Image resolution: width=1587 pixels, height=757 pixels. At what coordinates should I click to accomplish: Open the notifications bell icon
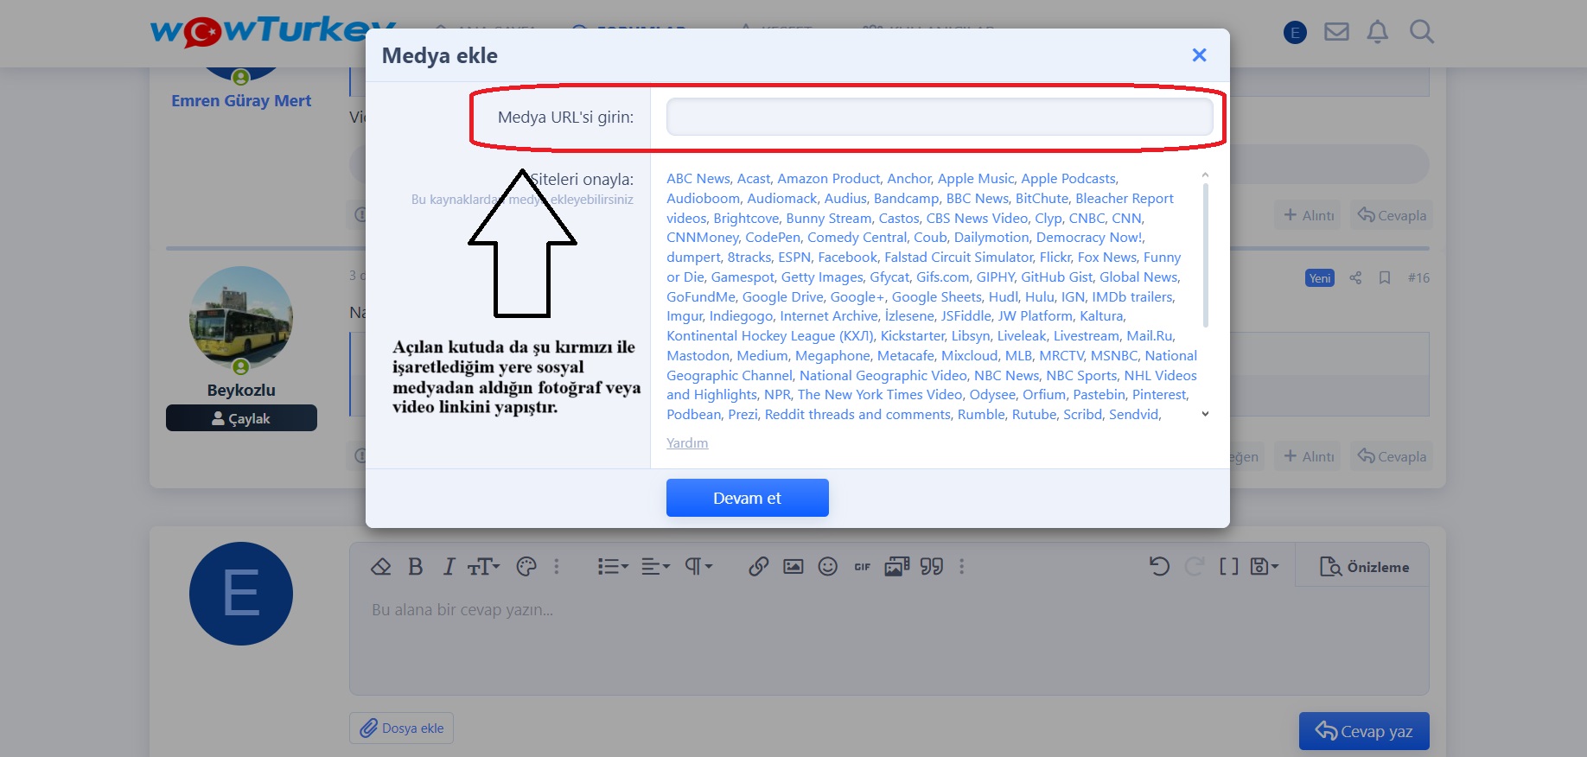pyautogui.click(x=1378, y=33)
